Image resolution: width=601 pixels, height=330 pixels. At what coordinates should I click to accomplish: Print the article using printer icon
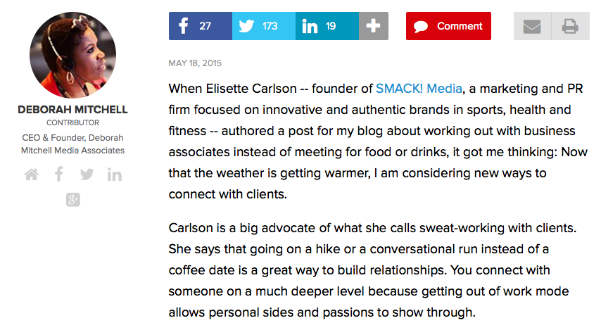click(x=570, y=26)
